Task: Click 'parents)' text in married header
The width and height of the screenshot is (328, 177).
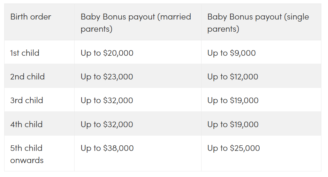Action: coord(97,29)
